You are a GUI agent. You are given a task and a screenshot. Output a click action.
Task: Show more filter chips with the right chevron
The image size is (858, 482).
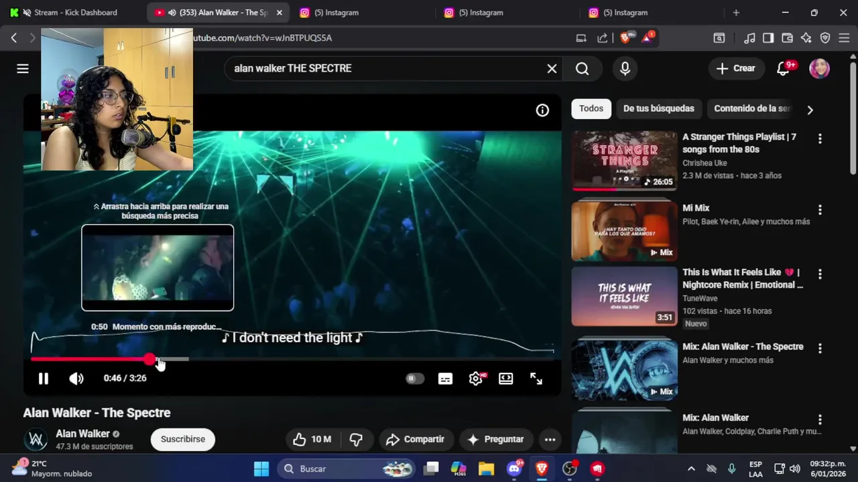pyautogui.click(x=810, y=110)
